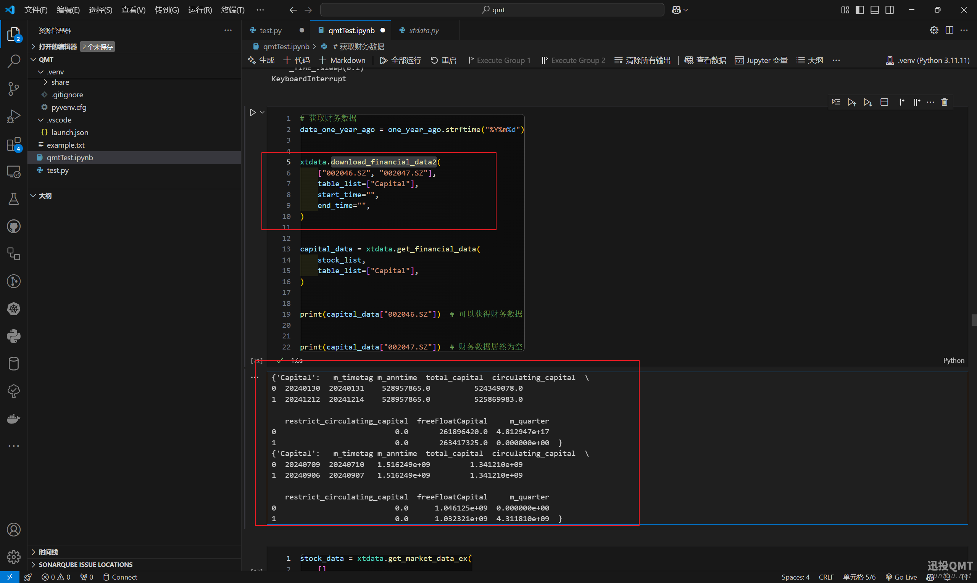Click 全部运行 run all button
This screenshot has width=977, height=583.
click(400, 60)
